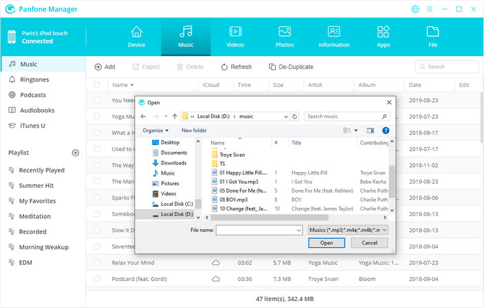Click the Refresh toolbar icon
The height and width of the screenshot is (308, 484).
225,67
